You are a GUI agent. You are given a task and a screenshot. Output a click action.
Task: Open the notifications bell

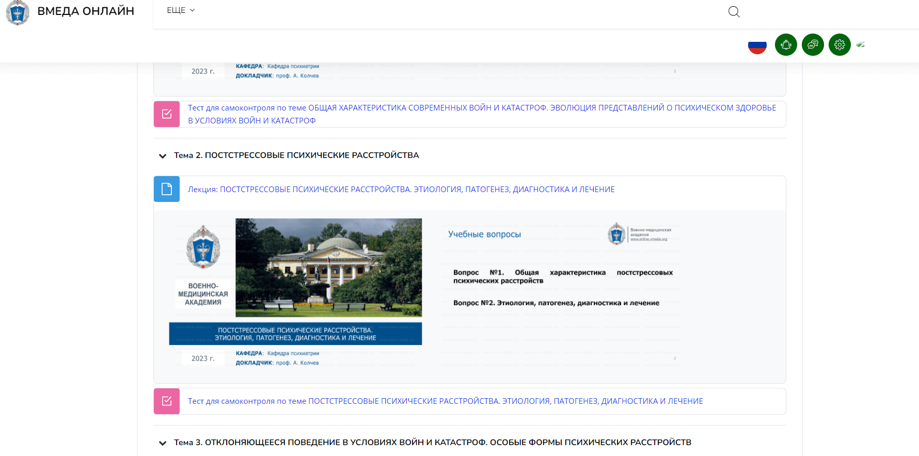786,45
